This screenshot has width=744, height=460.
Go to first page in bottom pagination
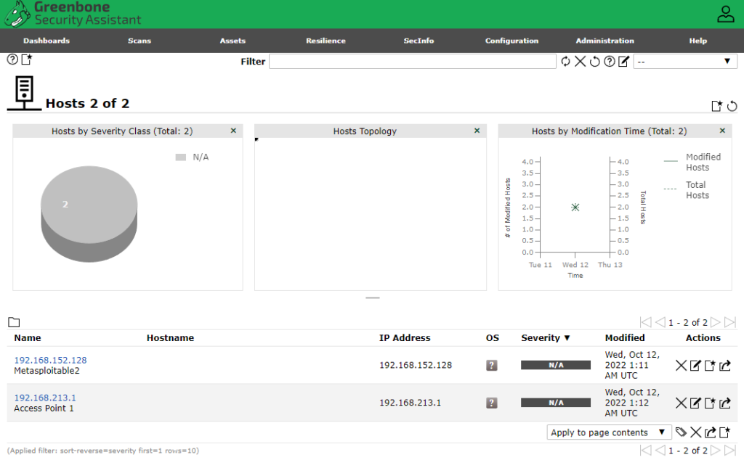[x=645, y=451]
